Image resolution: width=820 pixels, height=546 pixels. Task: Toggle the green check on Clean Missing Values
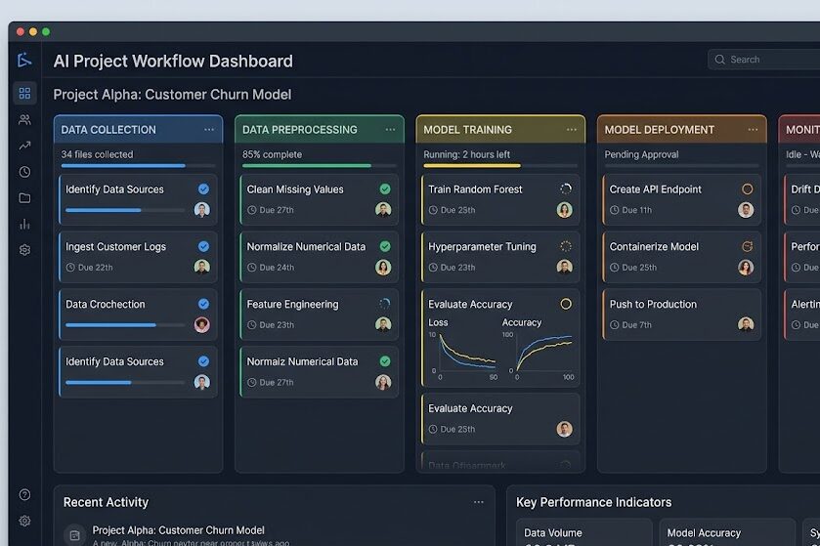[385, 189]
